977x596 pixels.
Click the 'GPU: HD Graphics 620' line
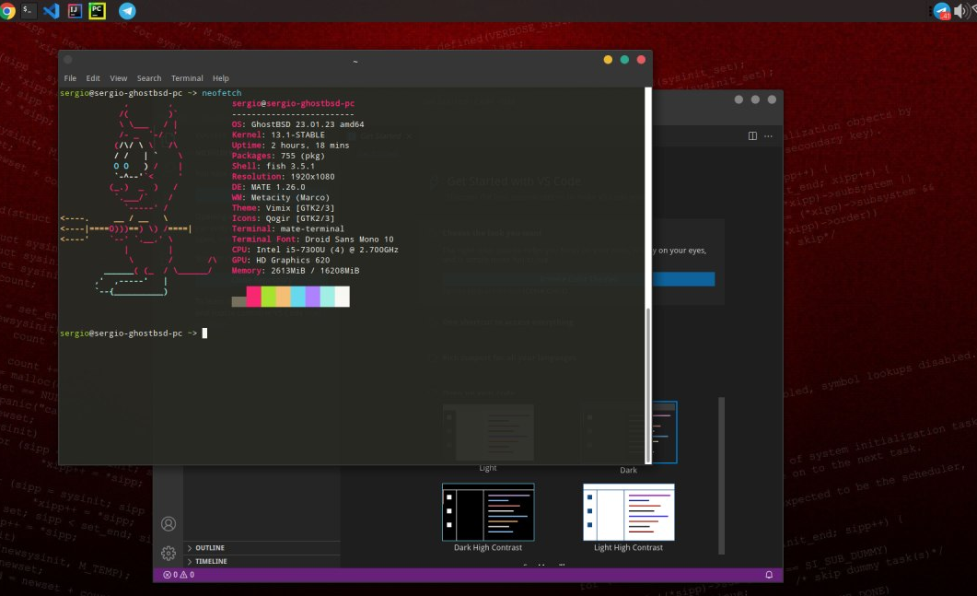280,260
